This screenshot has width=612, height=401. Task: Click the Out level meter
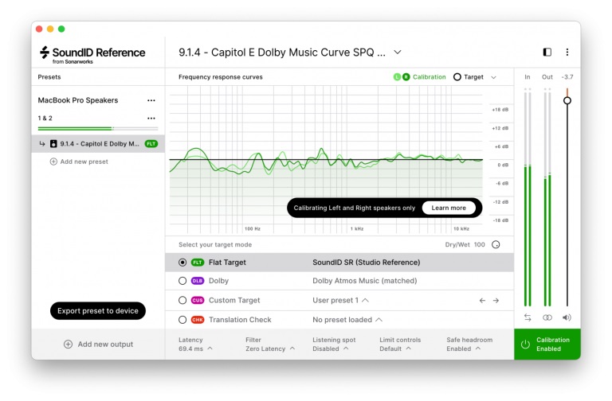pyautogui.click(x=547, y=197)
